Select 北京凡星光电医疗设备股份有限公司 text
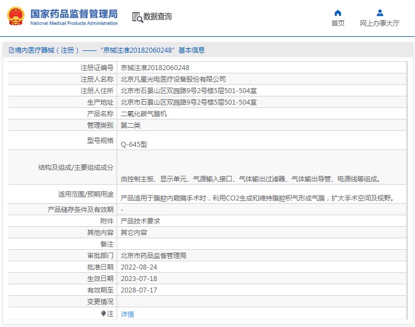Image resolution: width=415 pixels, height=327 pixels. [x=173, y=79]
